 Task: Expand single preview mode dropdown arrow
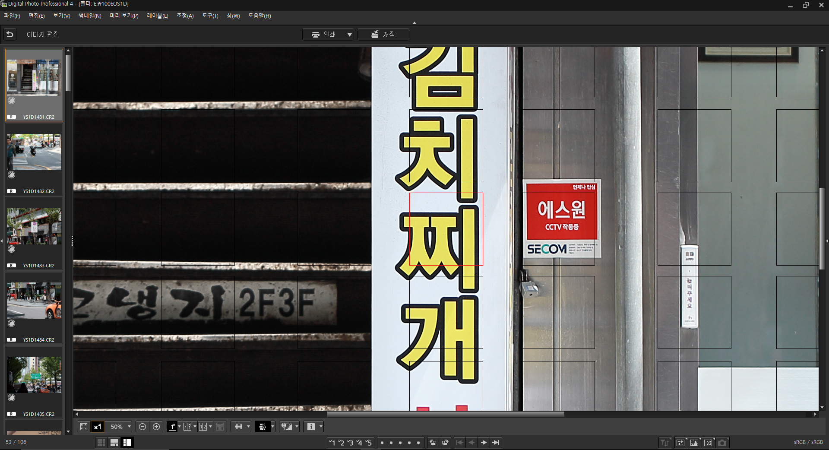(x=180, y=427)
